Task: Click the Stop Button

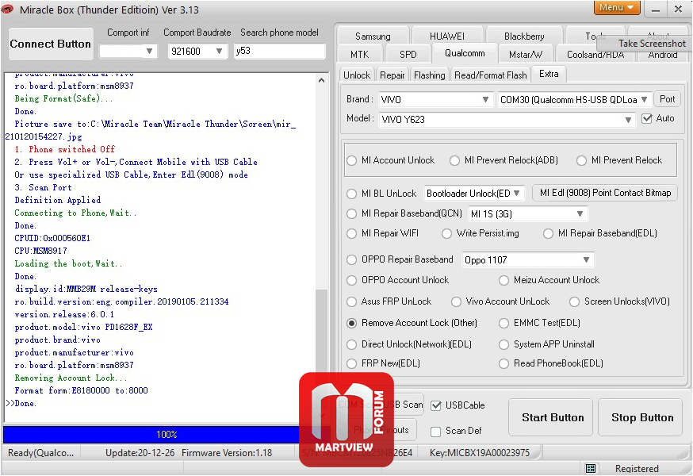Action: [642, 417]
